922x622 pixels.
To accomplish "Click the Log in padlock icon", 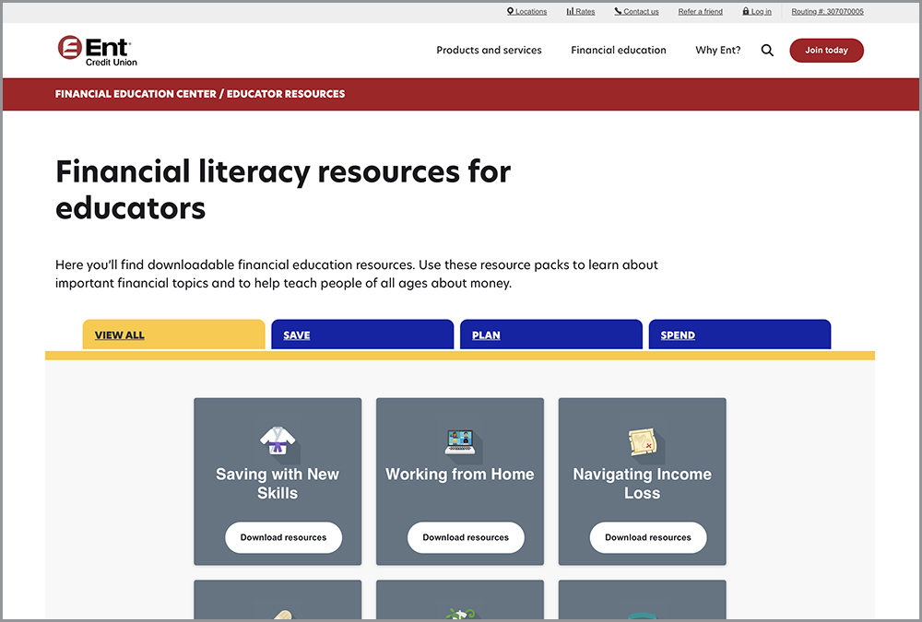I will (746, 11).
